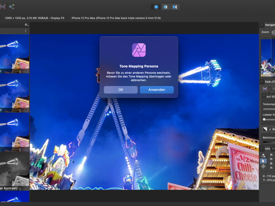This screenshot has height=206, width=275.
Task: Select the Tone Mapping Persona icon in toolbar
Action: click(2, 7)
